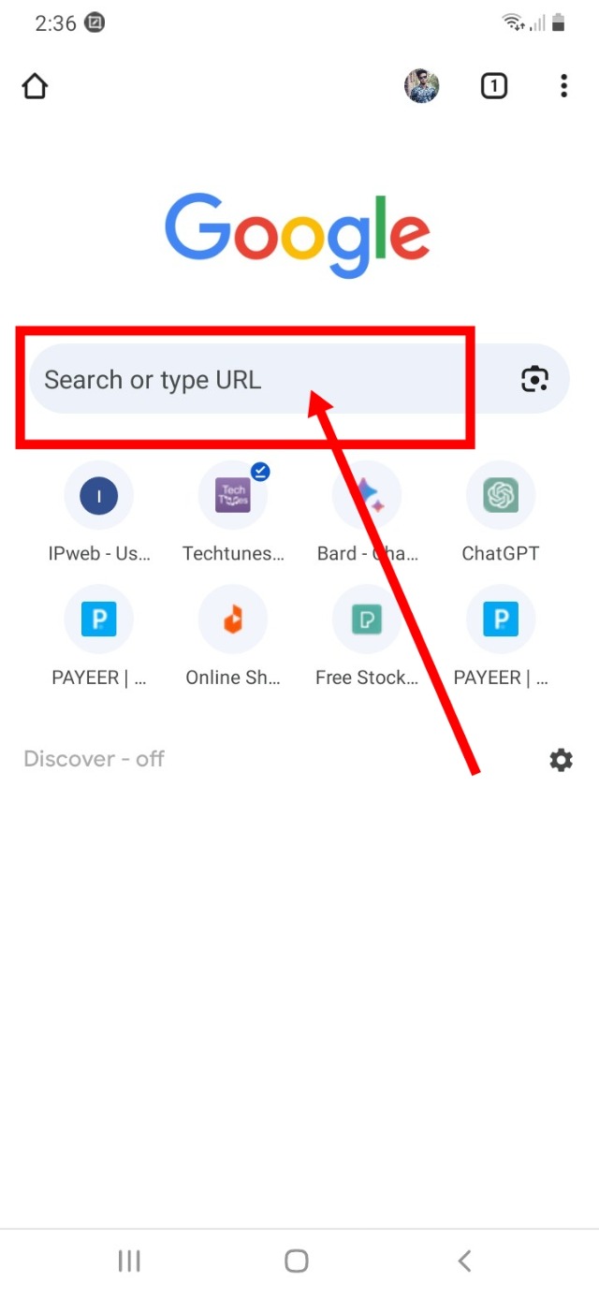Open the tab switcher showing 1 tab
This screenshot has width=599, height=1298.
[x=493, y=87]
